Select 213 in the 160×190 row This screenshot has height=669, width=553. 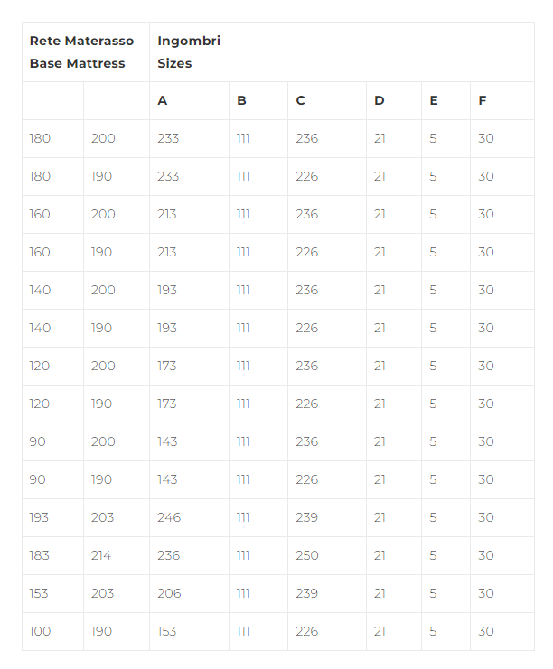pyautogui.click(x=167, y=252)
